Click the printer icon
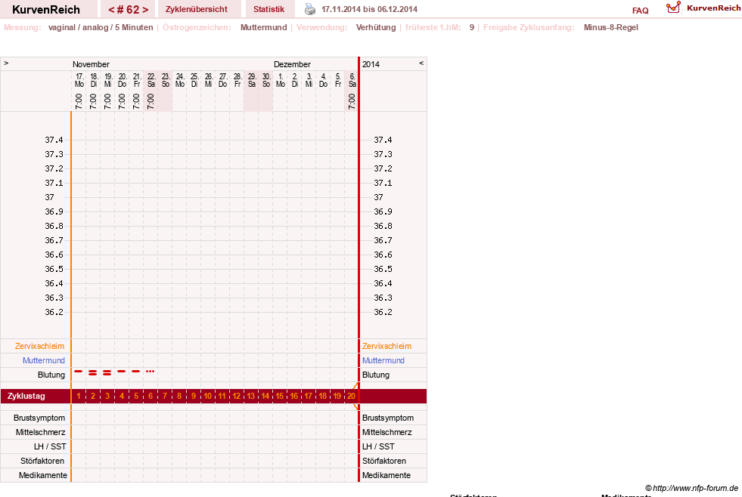Image resolution: width=742 pixels, height=497 pixels. point(309,10)
